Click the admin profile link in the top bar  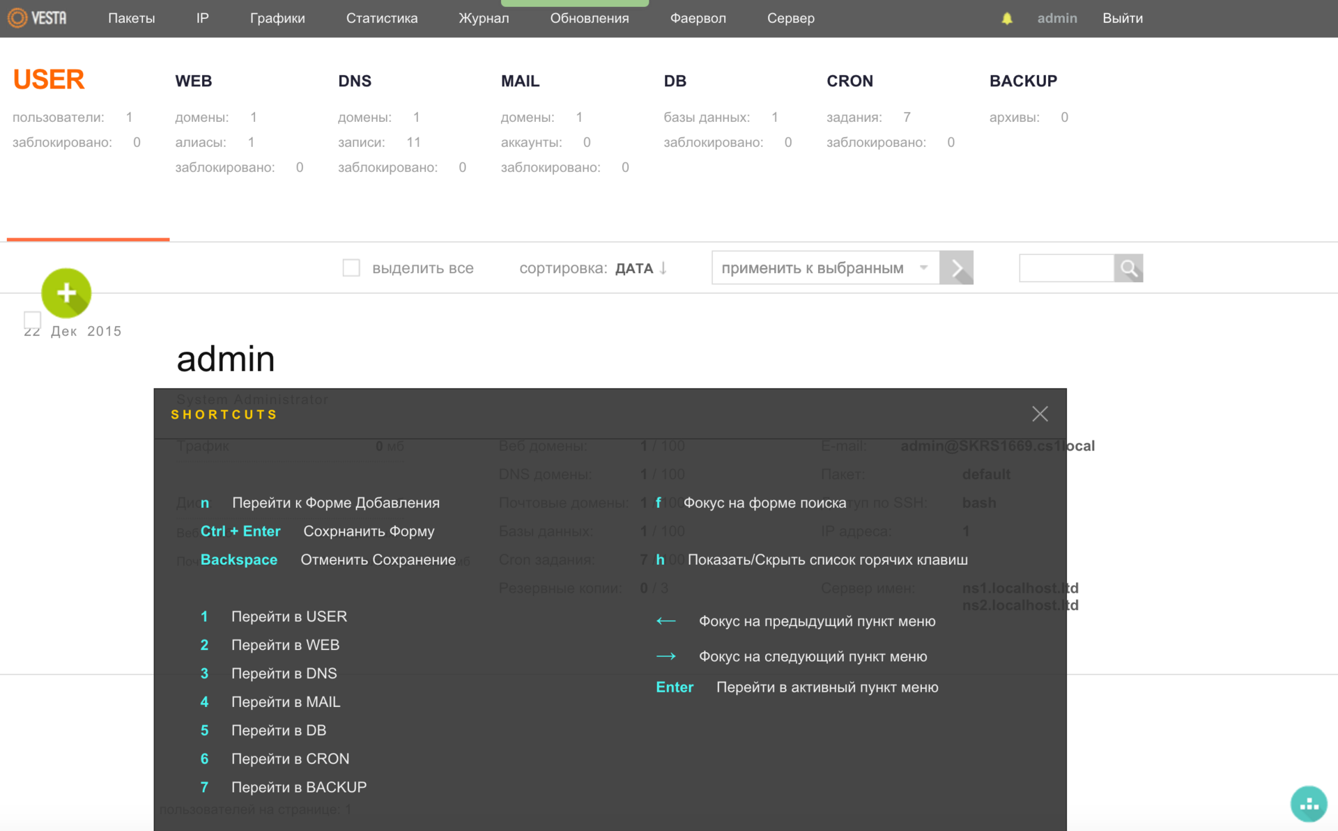click(1056, 19)
